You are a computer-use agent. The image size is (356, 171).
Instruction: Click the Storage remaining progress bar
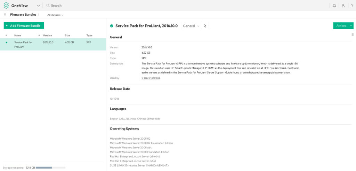(x=50, y=168)
